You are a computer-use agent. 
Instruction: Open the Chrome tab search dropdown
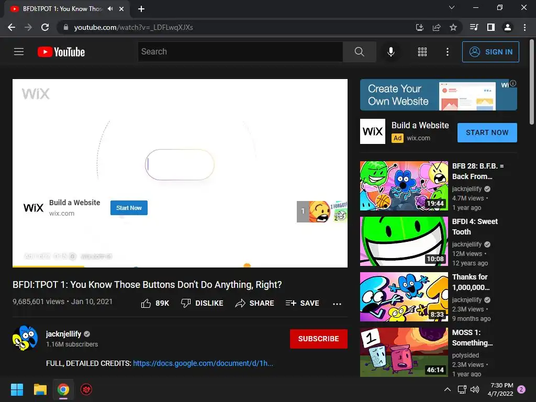[452, 7]
